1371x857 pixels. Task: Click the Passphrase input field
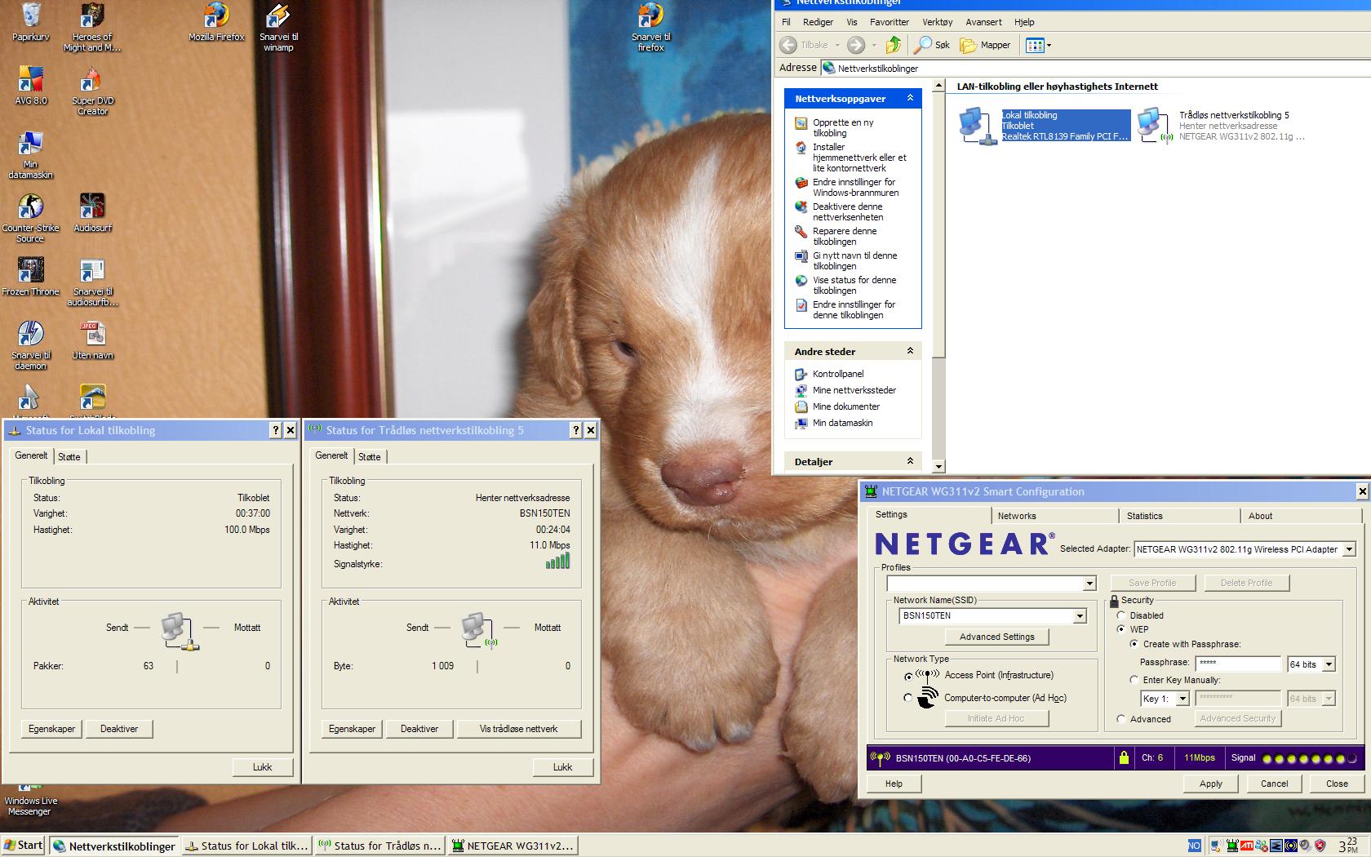[x=1239, y=664]
